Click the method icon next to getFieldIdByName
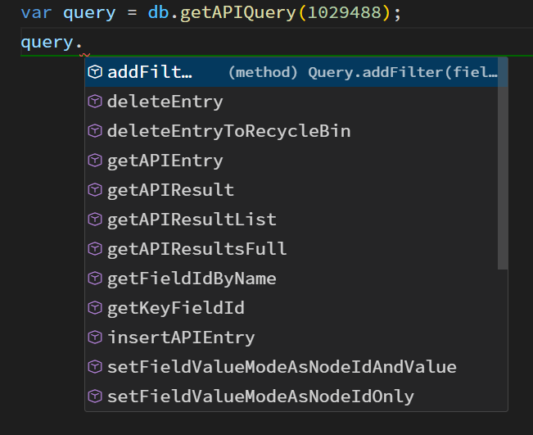The height and width of the screenshot is (435, 533). [95, 279]
